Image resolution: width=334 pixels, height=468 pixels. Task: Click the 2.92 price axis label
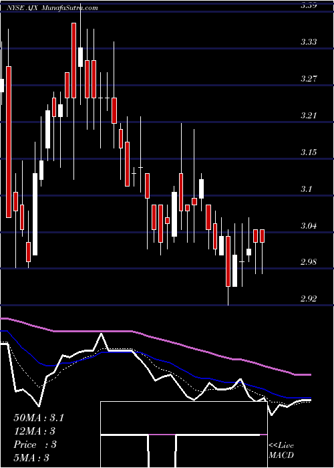309,299
